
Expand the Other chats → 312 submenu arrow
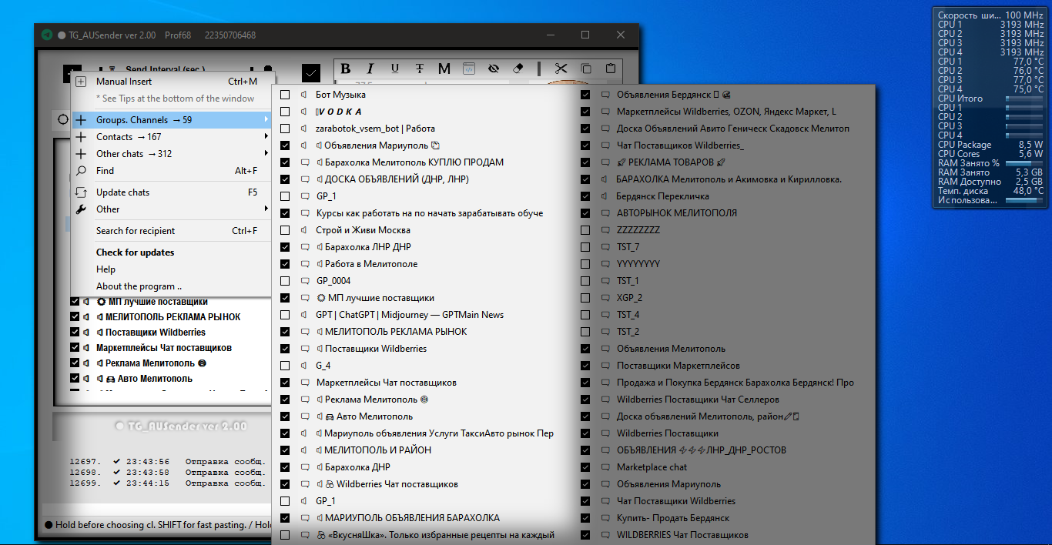(266, 154)
